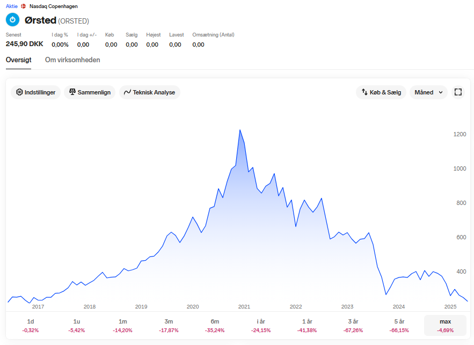Screen dimensions: 474x345
Task: Click the Omsætning (Antal) label
Action: click(x=214, y=35)
